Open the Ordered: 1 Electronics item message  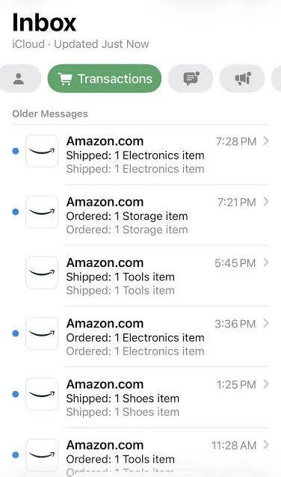pyautogui.click(x=140, y=336)
